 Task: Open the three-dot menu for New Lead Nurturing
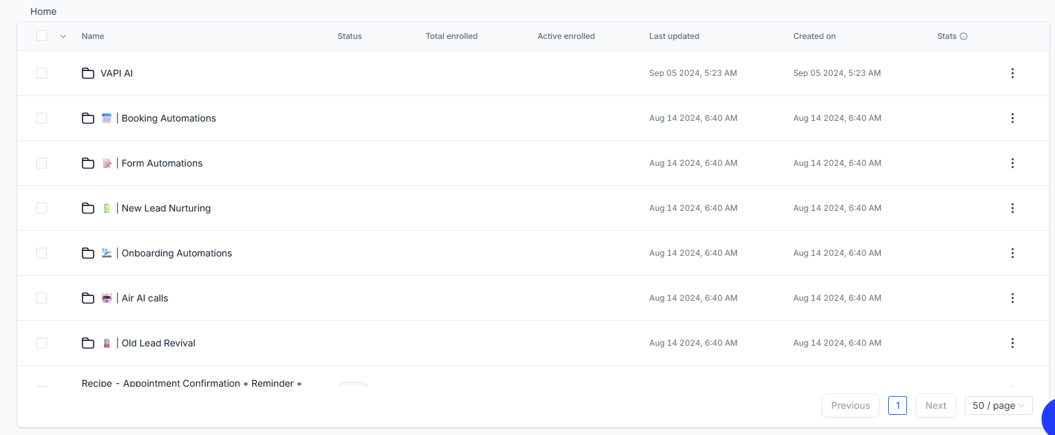click(1013, 208)
